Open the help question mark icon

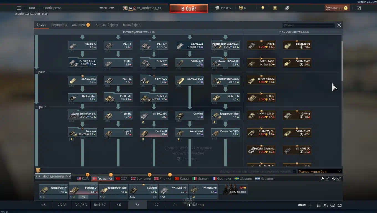point(358,8)
